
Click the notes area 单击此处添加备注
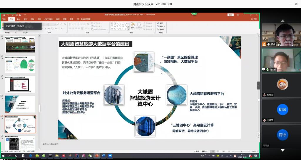[51, 144]
